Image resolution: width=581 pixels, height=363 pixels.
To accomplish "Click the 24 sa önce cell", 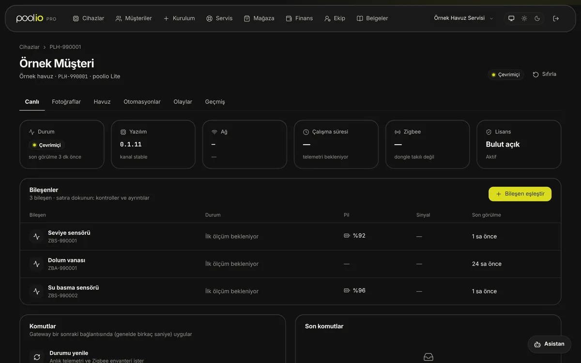I will tap(487, 264).
